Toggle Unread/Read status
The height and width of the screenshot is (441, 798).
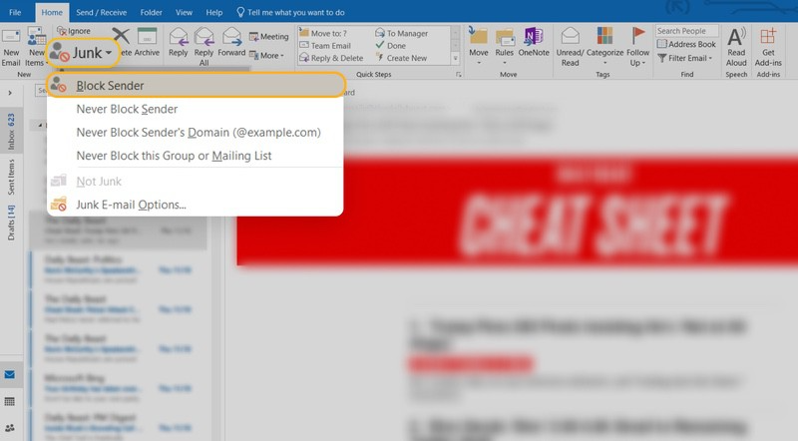pyautogui.click(x=570, y=47)
